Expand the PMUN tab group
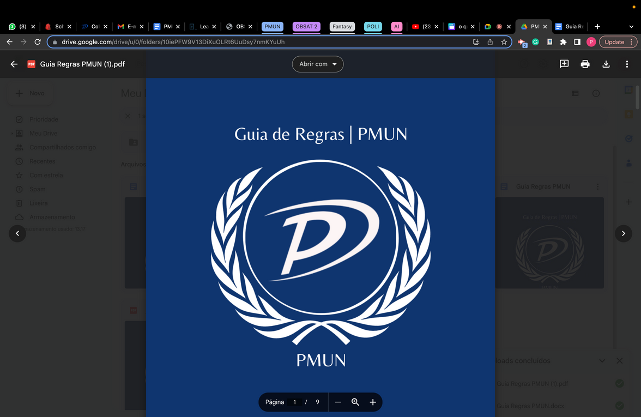 point(273,27)
